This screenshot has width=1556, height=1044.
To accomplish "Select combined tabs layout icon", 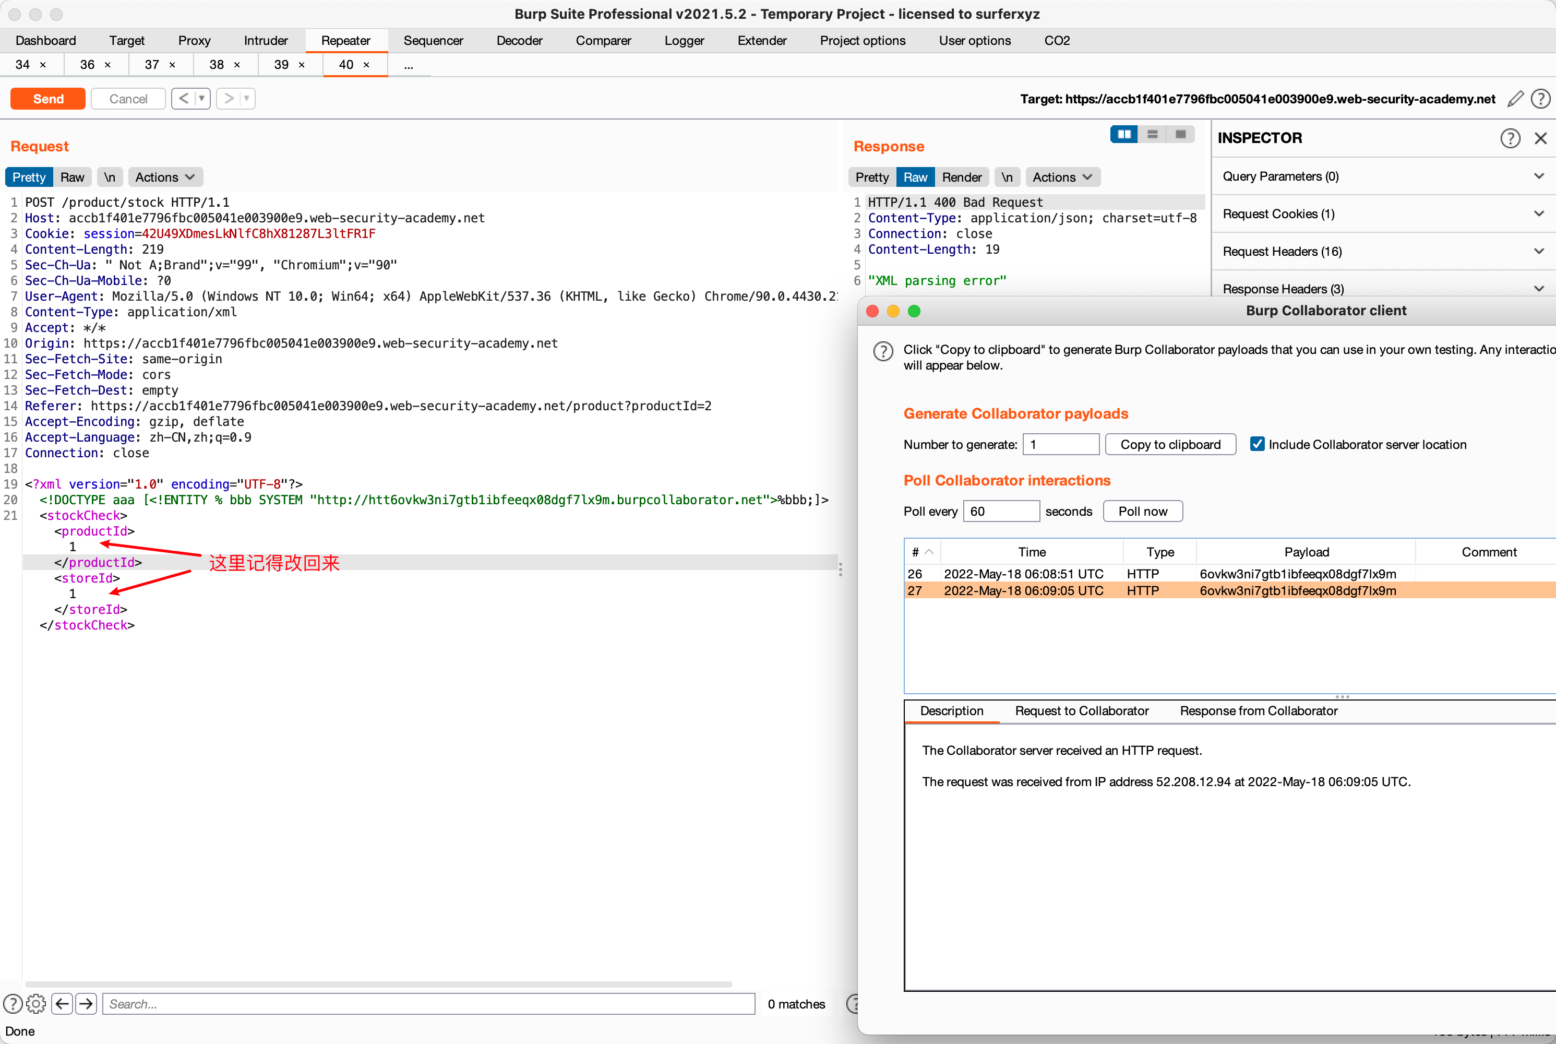I will coord(1181,135).
